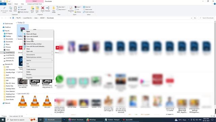Click the Copy path button
The image size is (216, 122).
click(22, 9)
